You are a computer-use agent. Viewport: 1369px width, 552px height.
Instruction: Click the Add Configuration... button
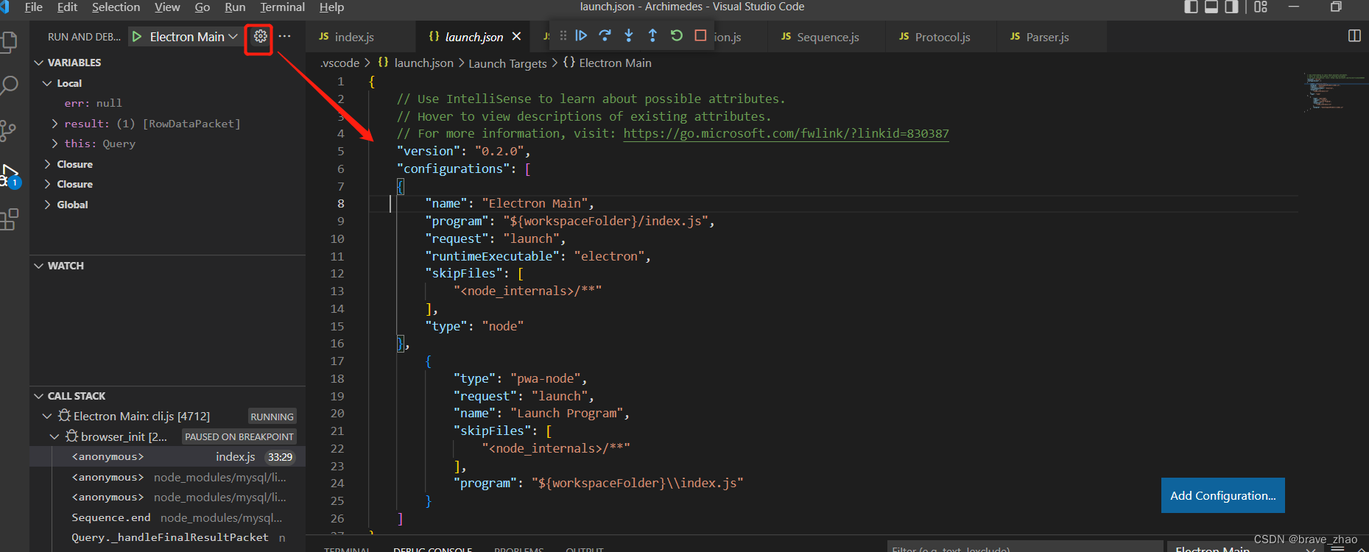pos(1222,495)
